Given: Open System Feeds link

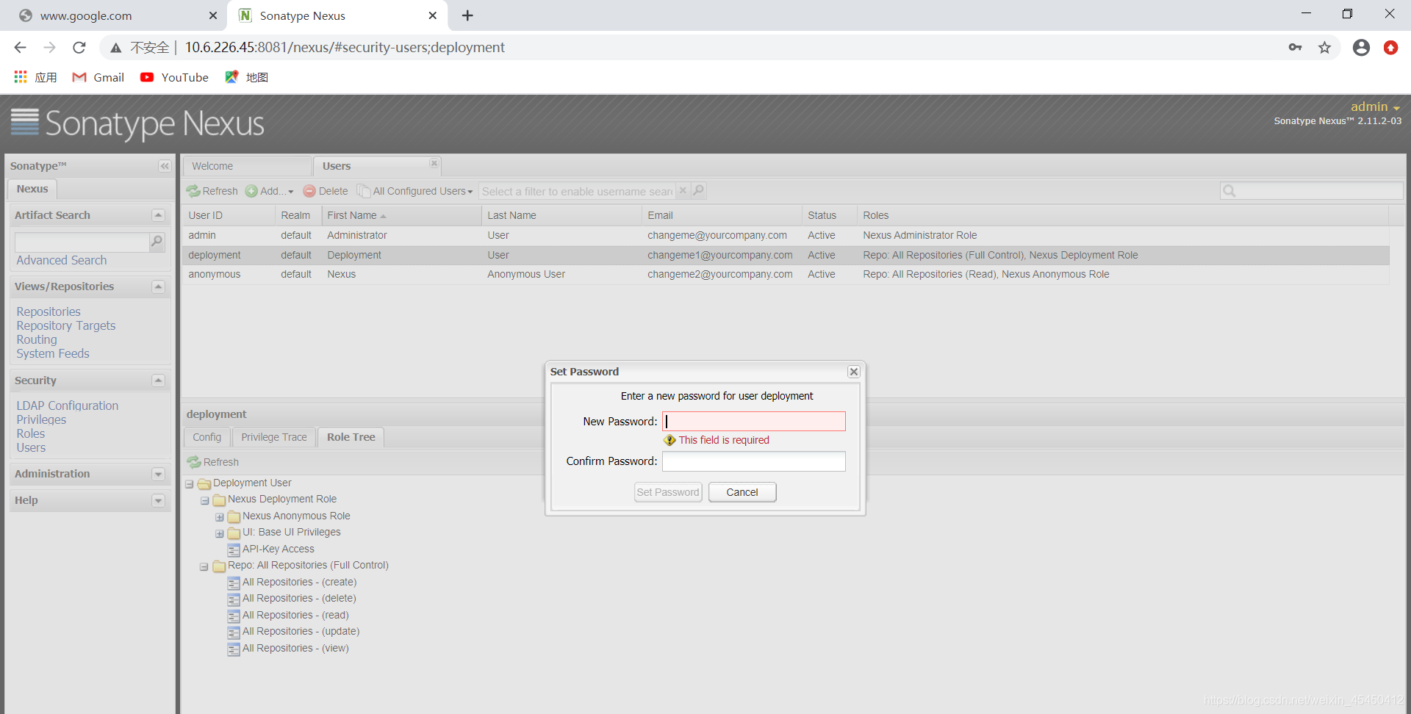Looking at the screenshot, I should (x=53, y=353).
